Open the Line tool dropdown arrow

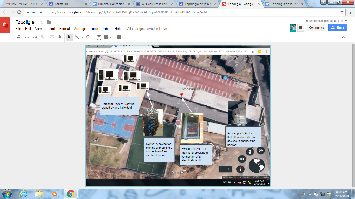tap(83, 37)
